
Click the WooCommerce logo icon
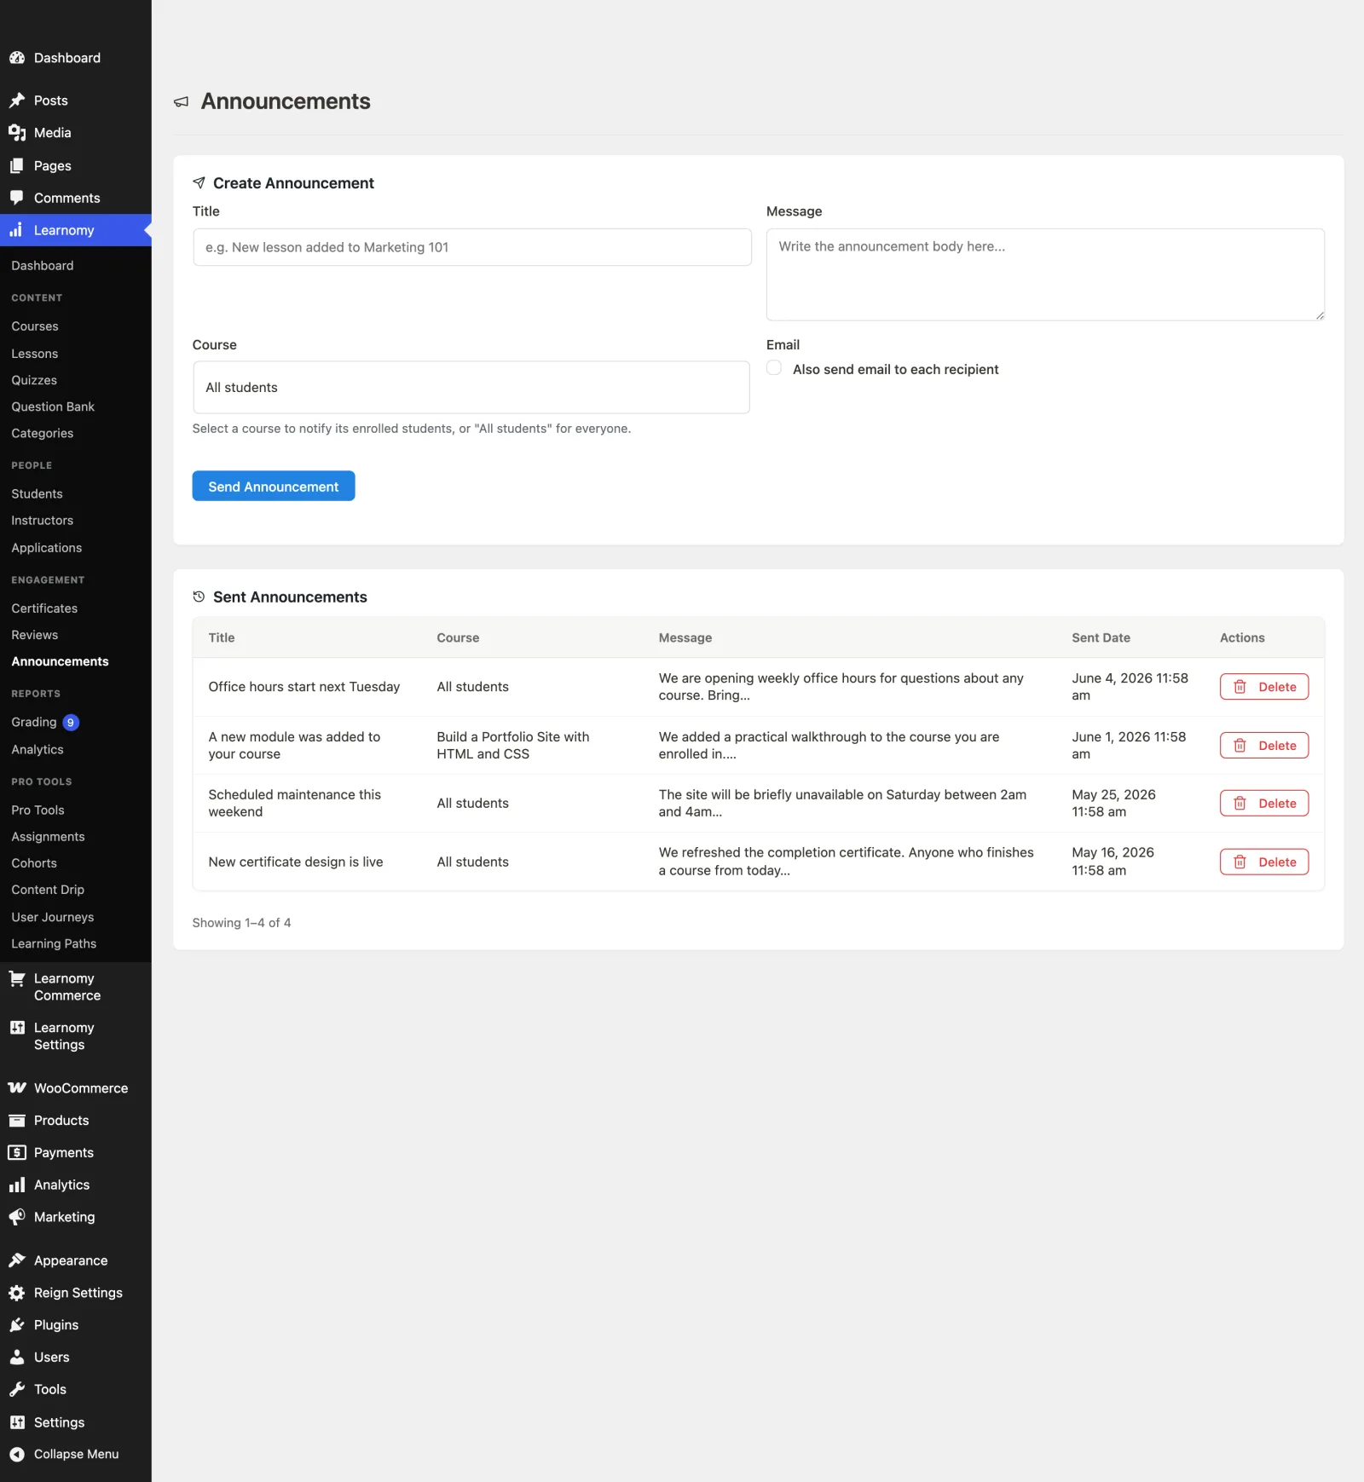point(17,1088)
